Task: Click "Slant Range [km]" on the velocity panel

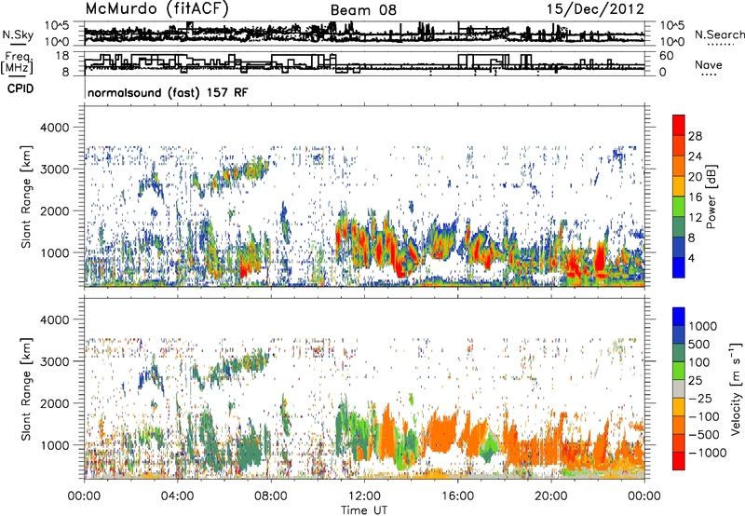Action: click(x=26, y=389)
